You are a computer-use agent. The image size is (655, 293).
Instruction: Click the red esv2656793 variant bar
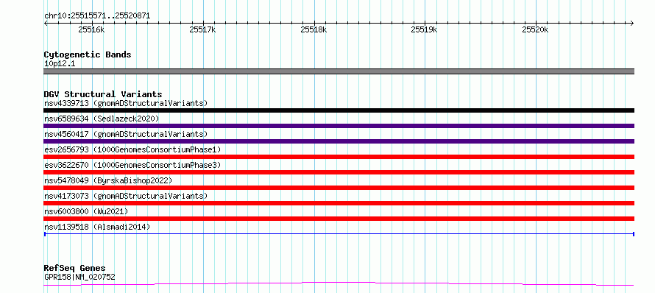(339, 157)
